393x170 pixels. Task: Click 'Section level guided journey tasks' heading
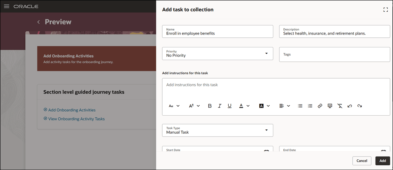pyautogui.click(x=84, y=92)
